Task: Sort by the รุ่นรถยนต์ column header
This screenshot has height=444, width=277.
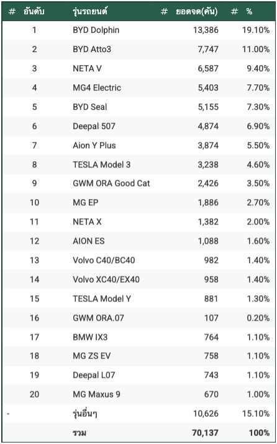Action: click(89, 12)
